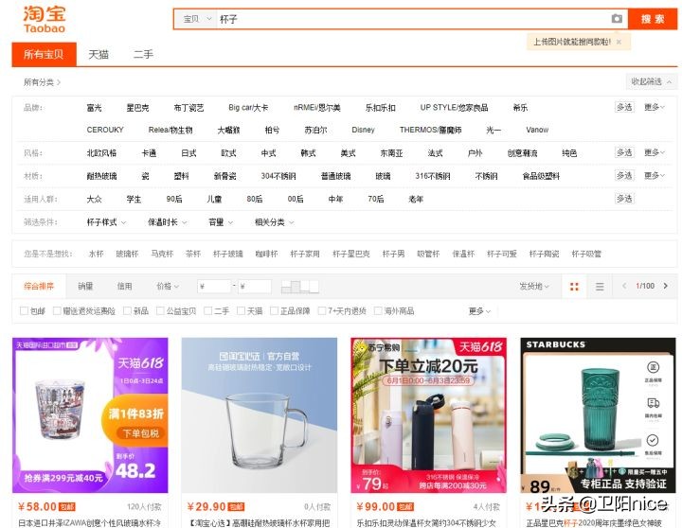Select the 北欧风格 style filter

pos(101,153)
